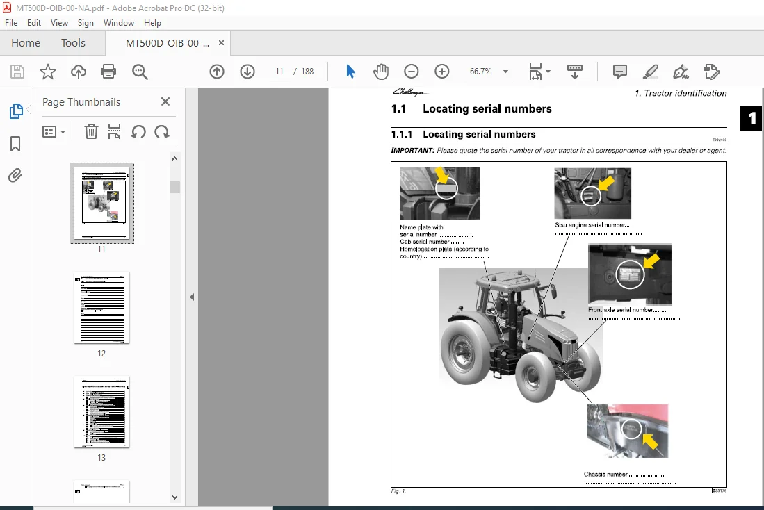This screenshot has width=764, height=510.
Task: Open the zoom level dropdown arrow
Action: tap(506, 72)
